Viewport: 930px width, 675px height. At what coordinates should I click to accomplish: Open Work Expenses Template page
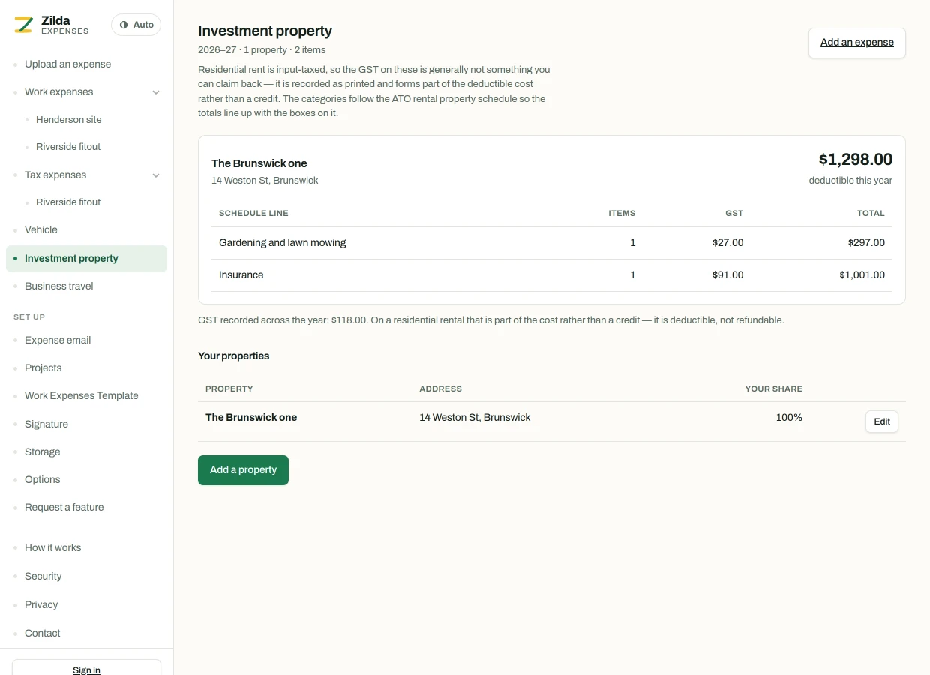click(x=81, y=395)
